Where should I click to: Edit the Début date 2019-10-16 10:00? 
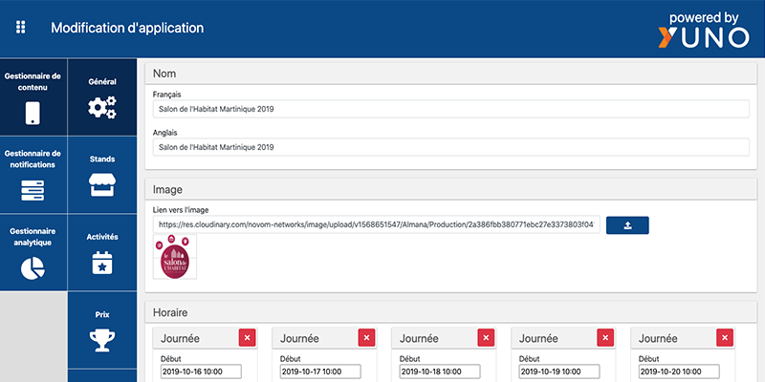[202, 372]
